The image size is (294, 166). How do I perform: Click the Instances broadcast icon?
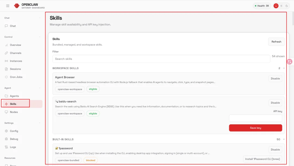pyautogui.click(x=6, y=61)
